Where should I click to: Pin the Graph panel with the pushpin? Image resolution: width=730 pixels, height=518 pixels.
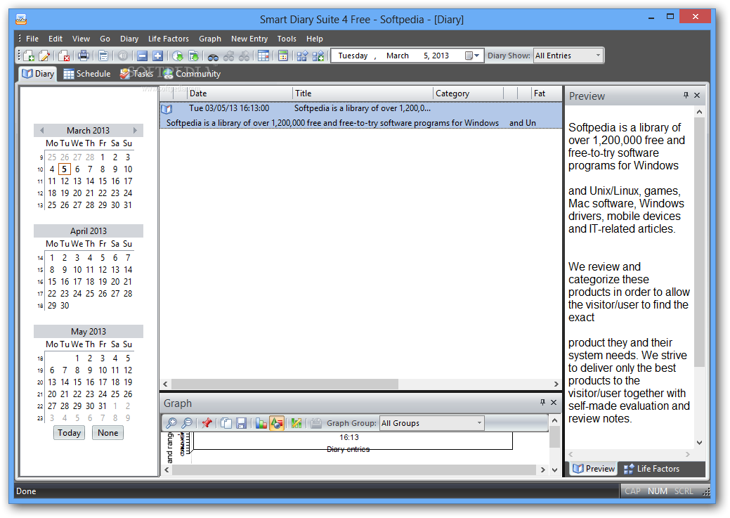coord(542,402)
